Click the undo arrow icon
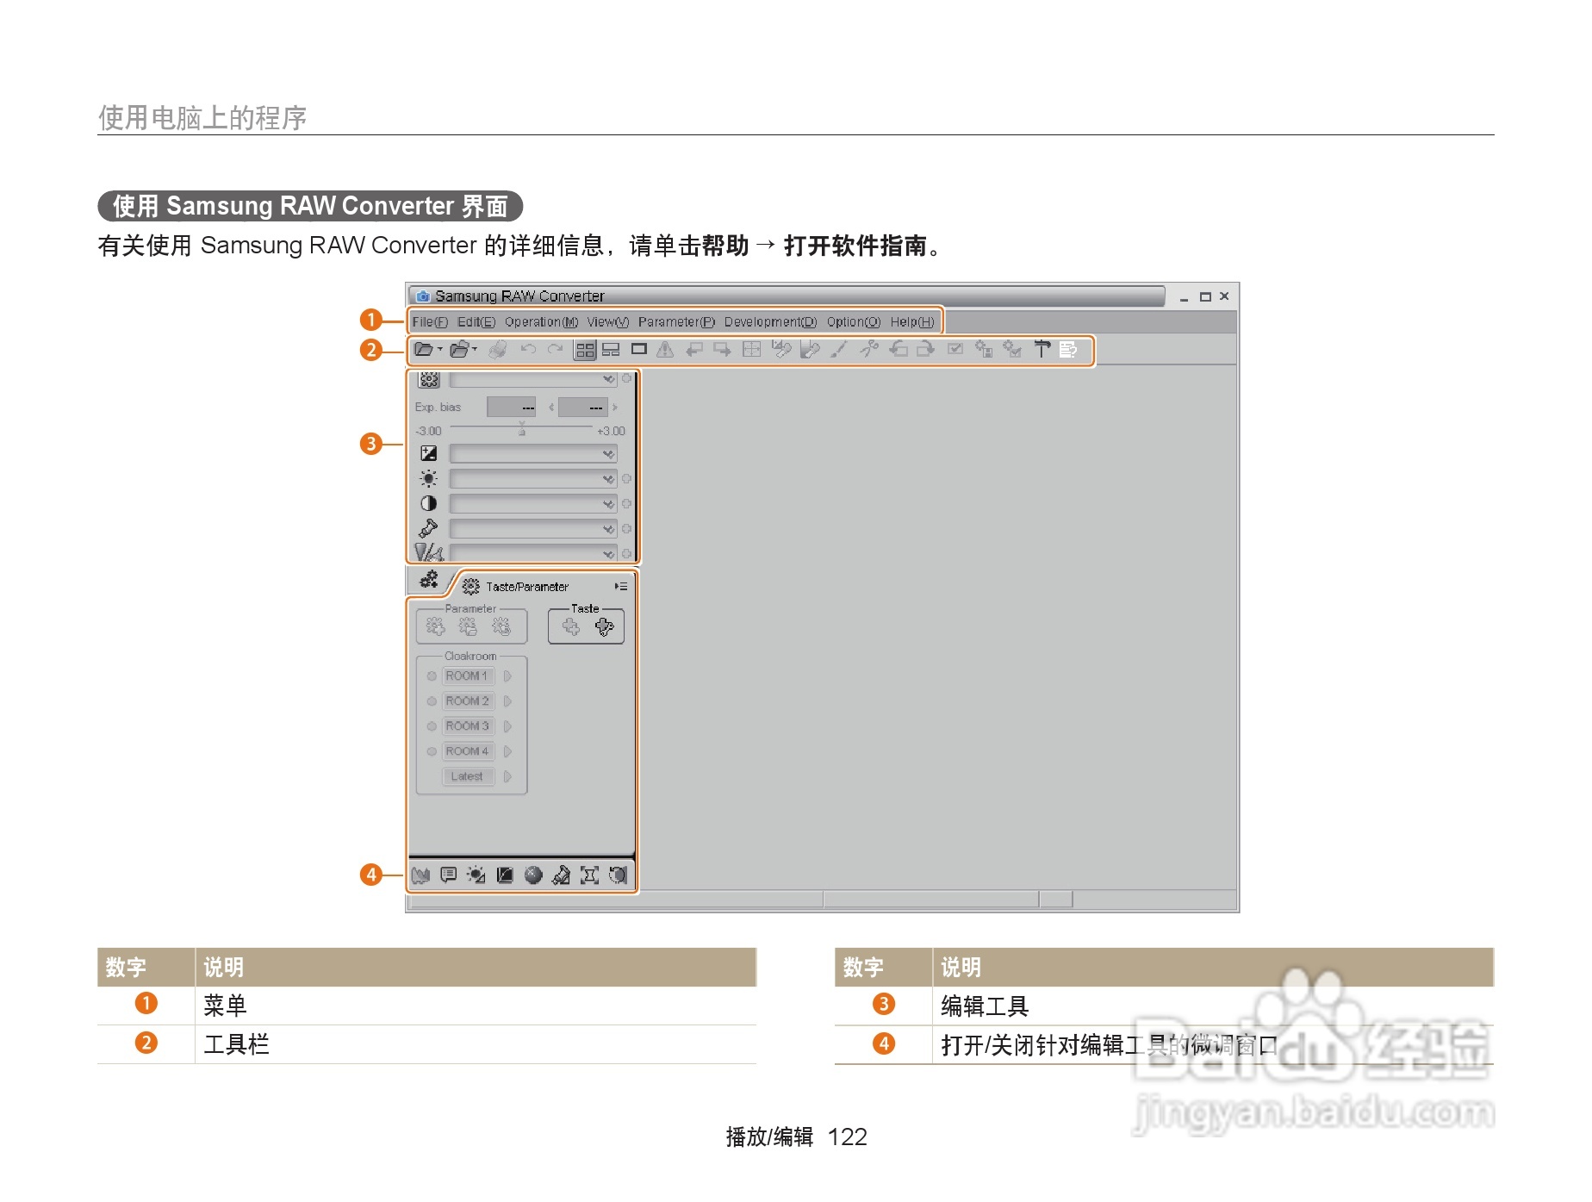This screenshot has width=1592, height=1202. (528, 350)
